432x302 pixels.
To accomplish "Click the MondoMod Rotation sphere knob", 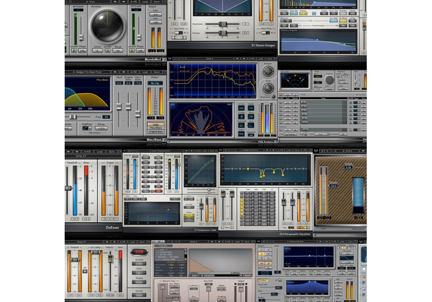I will click(108, 27).
